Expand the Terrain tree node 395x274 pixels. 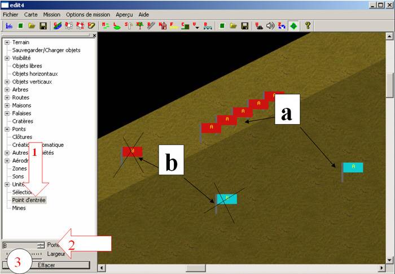click(x=7, y=42)
